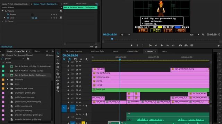Collapse the frisk falls bin
The image size is (222, 124).
(x=8, y=80)
